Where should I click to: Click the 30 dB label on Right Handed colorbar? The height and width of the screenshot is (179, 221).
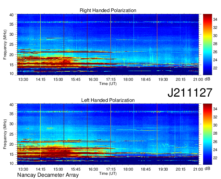point(215,36)
